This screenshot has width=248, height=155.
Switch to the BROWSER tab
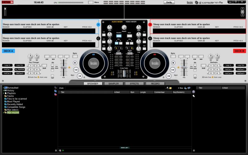click(93, 83)
